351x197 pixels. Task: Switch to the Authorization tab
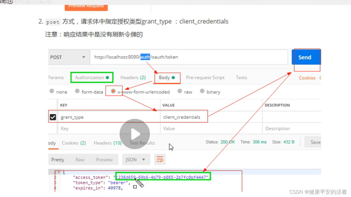(x=92, y=77)
